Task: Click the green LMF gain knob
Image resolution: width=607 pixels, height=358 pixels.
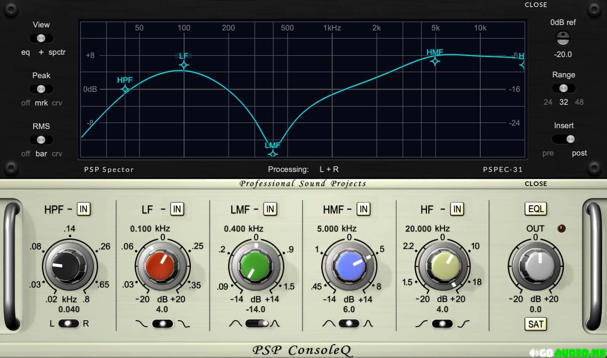Action: tap(256, 267)
